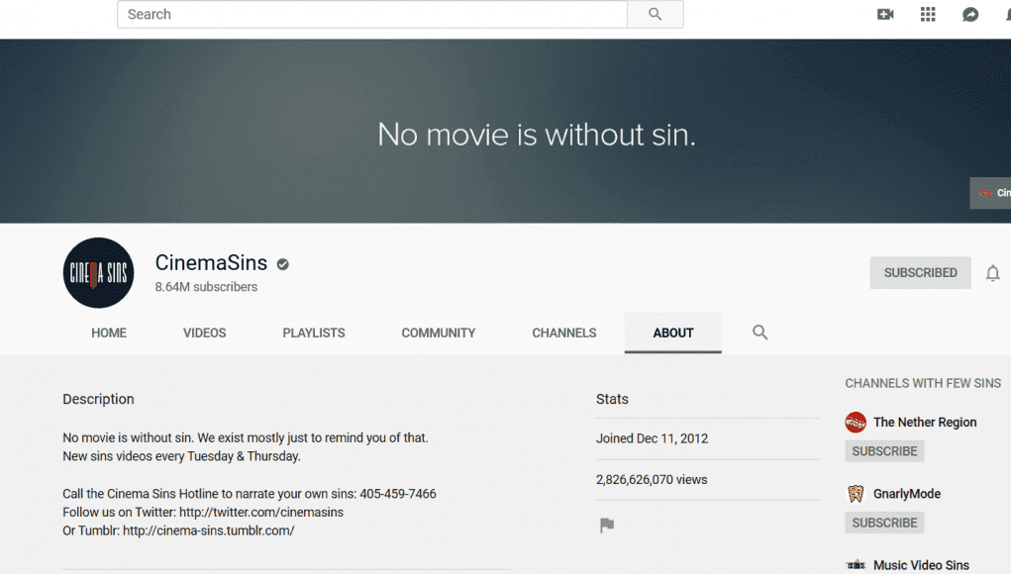Switch to the VIDEOS tab
The image size is (1011, 574).
(x=204, y=334)
